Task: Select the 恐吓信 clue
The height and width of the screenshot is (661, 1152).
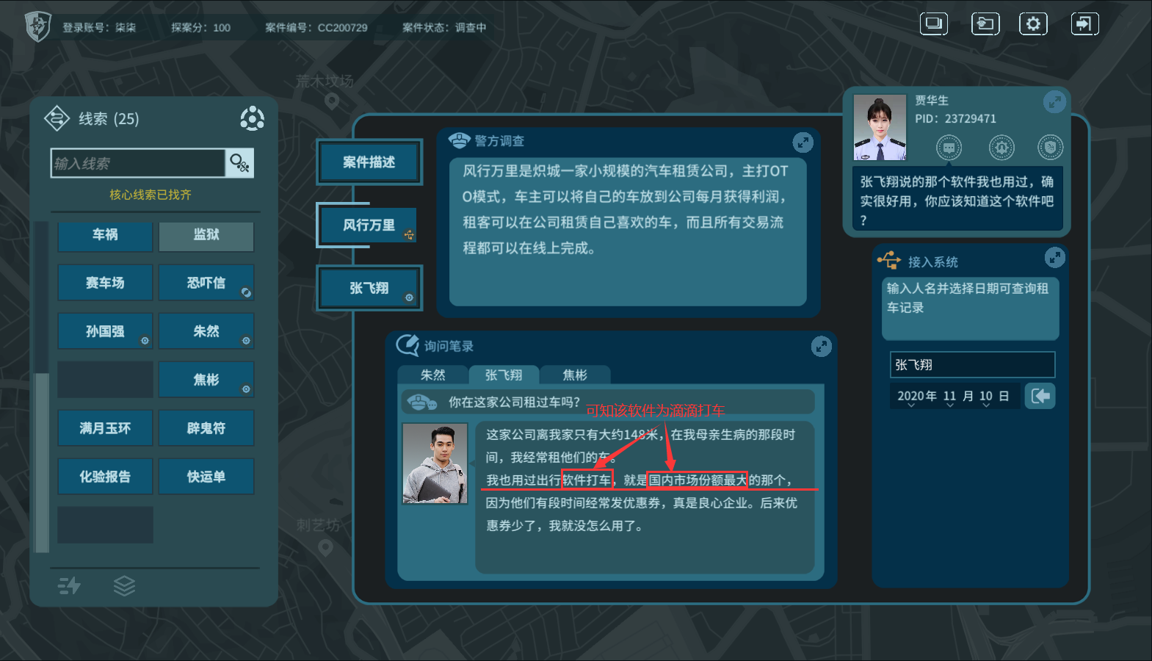Action: click(206, 283)
